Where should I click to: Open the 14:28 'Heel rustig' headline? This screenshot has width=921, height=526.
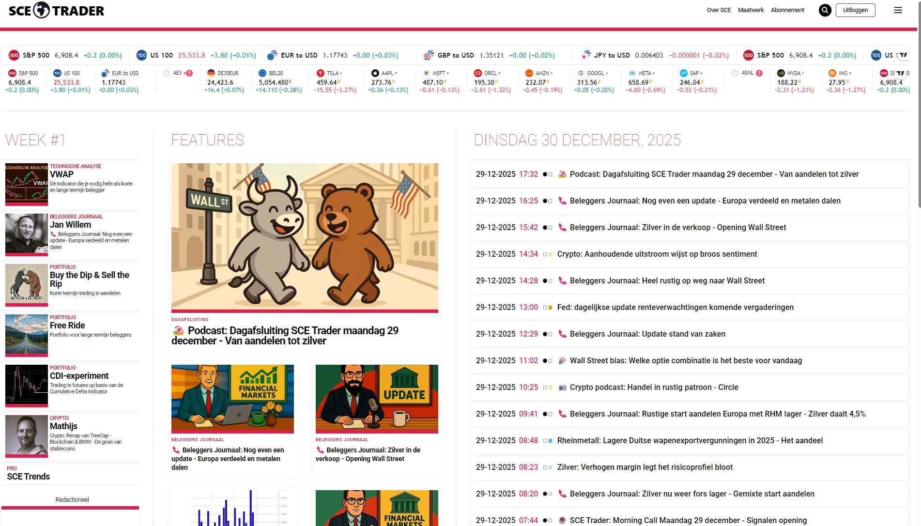point(667,281)
